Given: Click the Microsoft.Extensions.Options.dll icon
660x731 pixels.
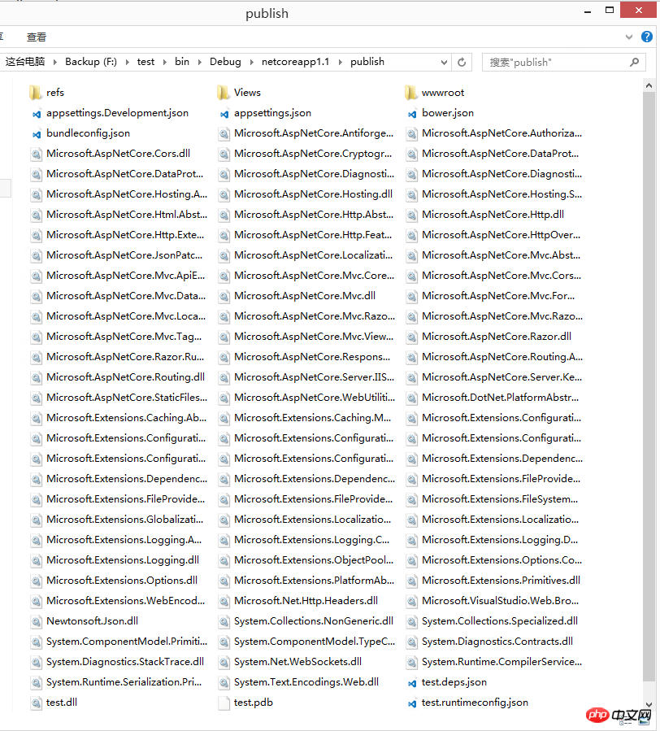Looking at the screenshot, I should tap(37, 581).
